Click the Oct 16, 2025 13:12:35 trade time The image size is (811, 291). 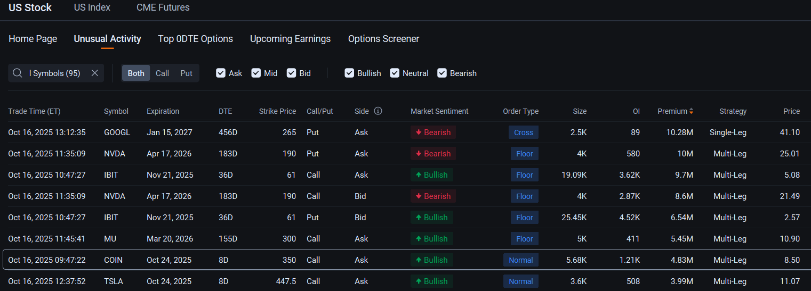(x=47, y=132)
